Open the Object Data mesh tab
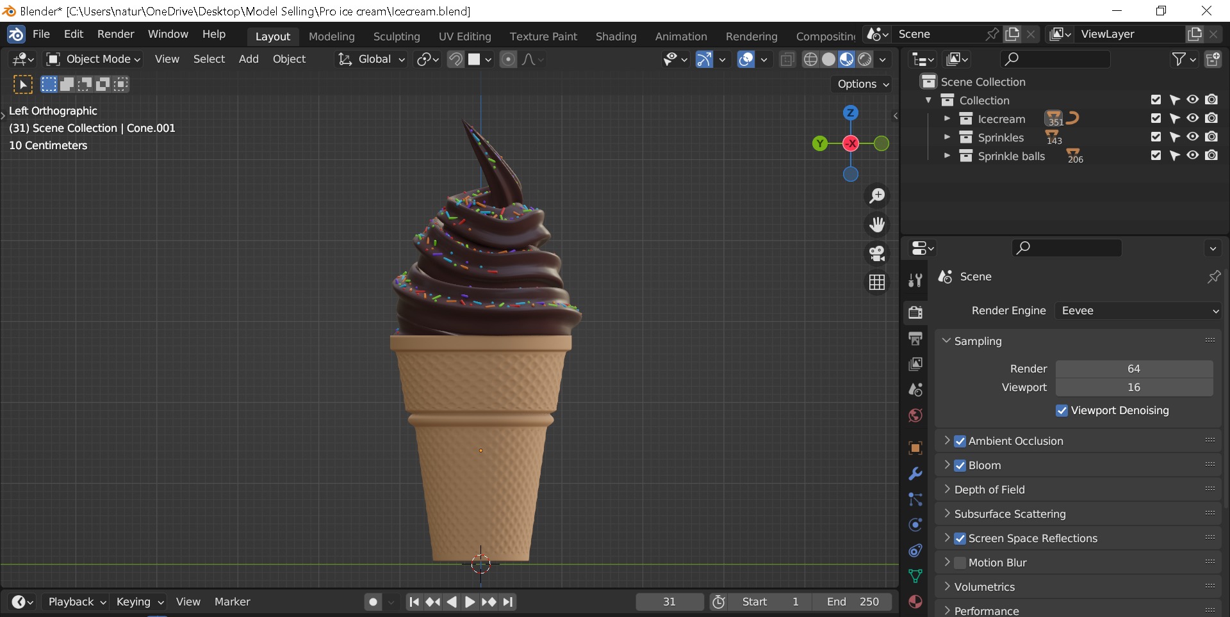The height and width of the screenshot is (617, 1230). click(915, 576)
